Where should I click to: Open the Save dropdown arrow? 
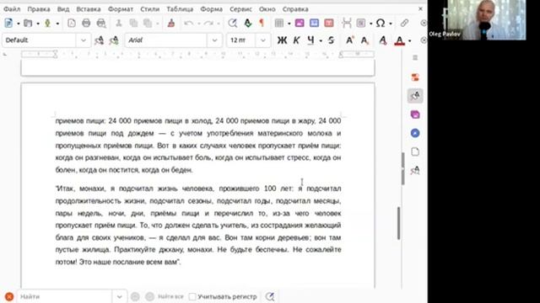(57, 24)
